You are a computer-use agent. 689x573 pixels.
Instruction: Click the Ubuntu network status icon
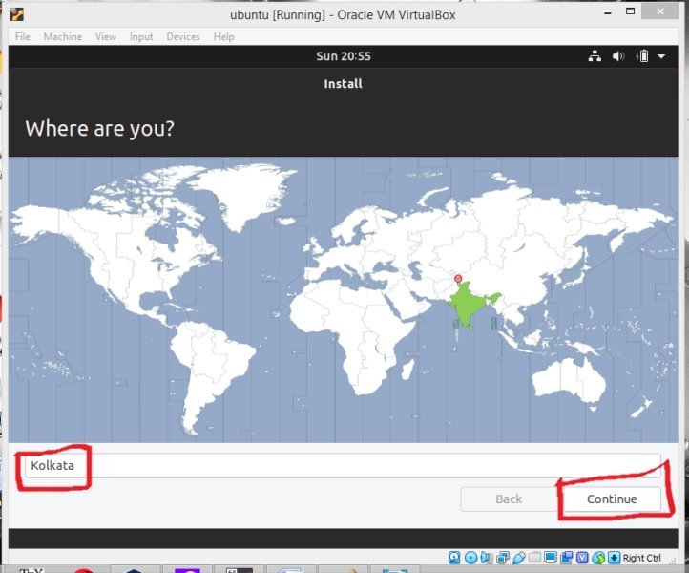pyautogui.click(x=595, y=56)
